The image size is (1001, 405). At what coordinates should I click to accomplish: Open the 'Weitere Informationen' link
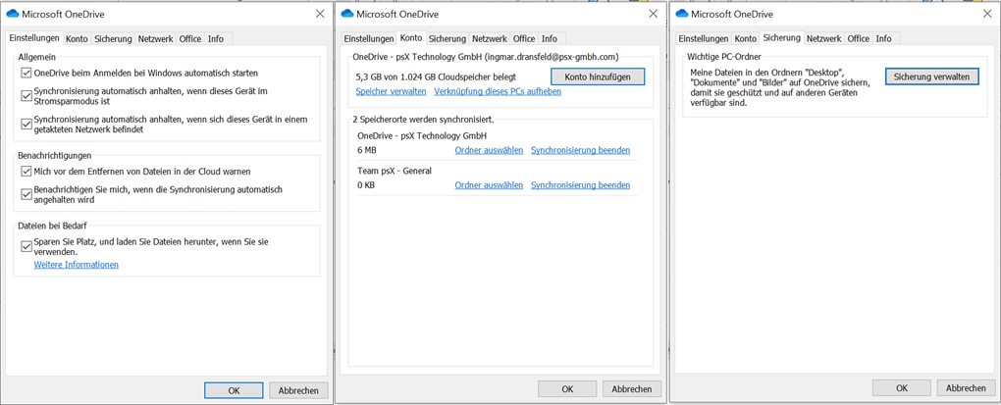coord(76,265)
